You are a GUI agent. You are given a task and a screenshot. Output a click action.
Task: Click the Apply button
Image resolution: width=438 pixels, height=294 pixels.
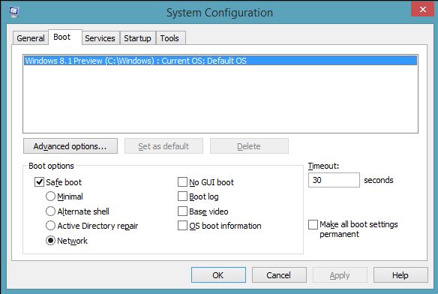tap(340, 275)
